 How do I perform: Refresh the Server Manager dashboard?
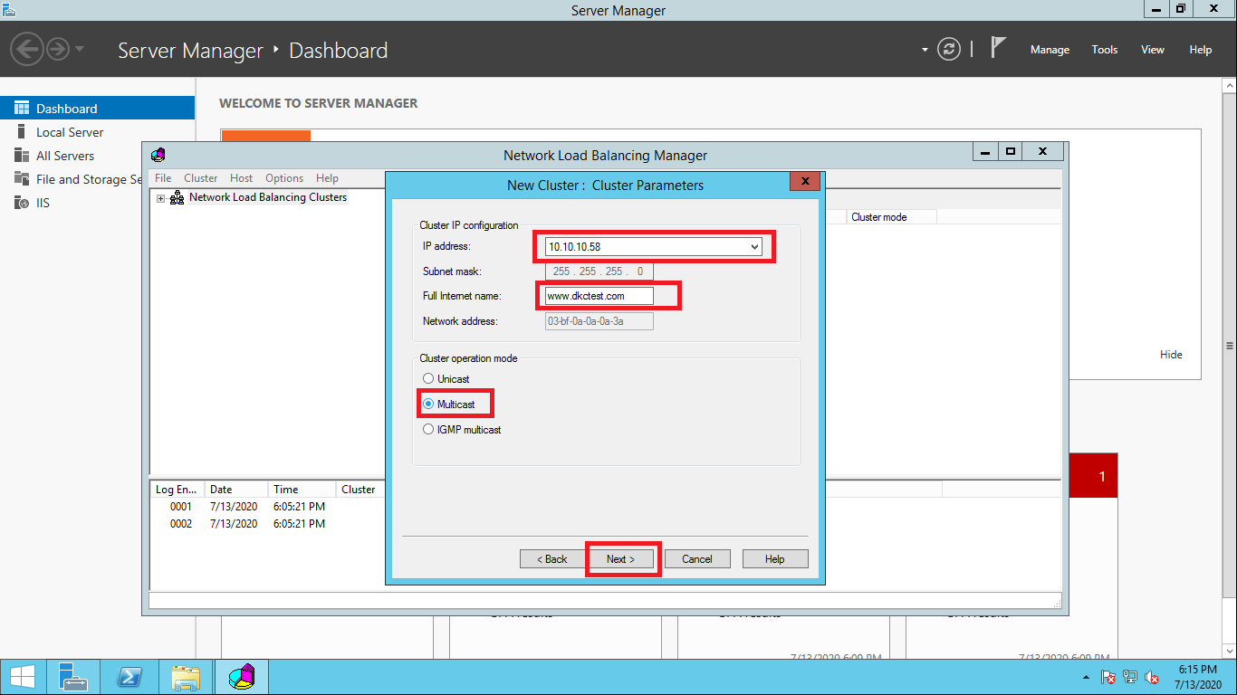tap(949, 49)
